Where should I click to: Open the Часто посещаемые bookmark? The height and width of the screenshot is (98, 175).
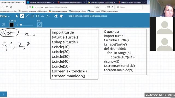pyautogui.click(x=27, y=11)
